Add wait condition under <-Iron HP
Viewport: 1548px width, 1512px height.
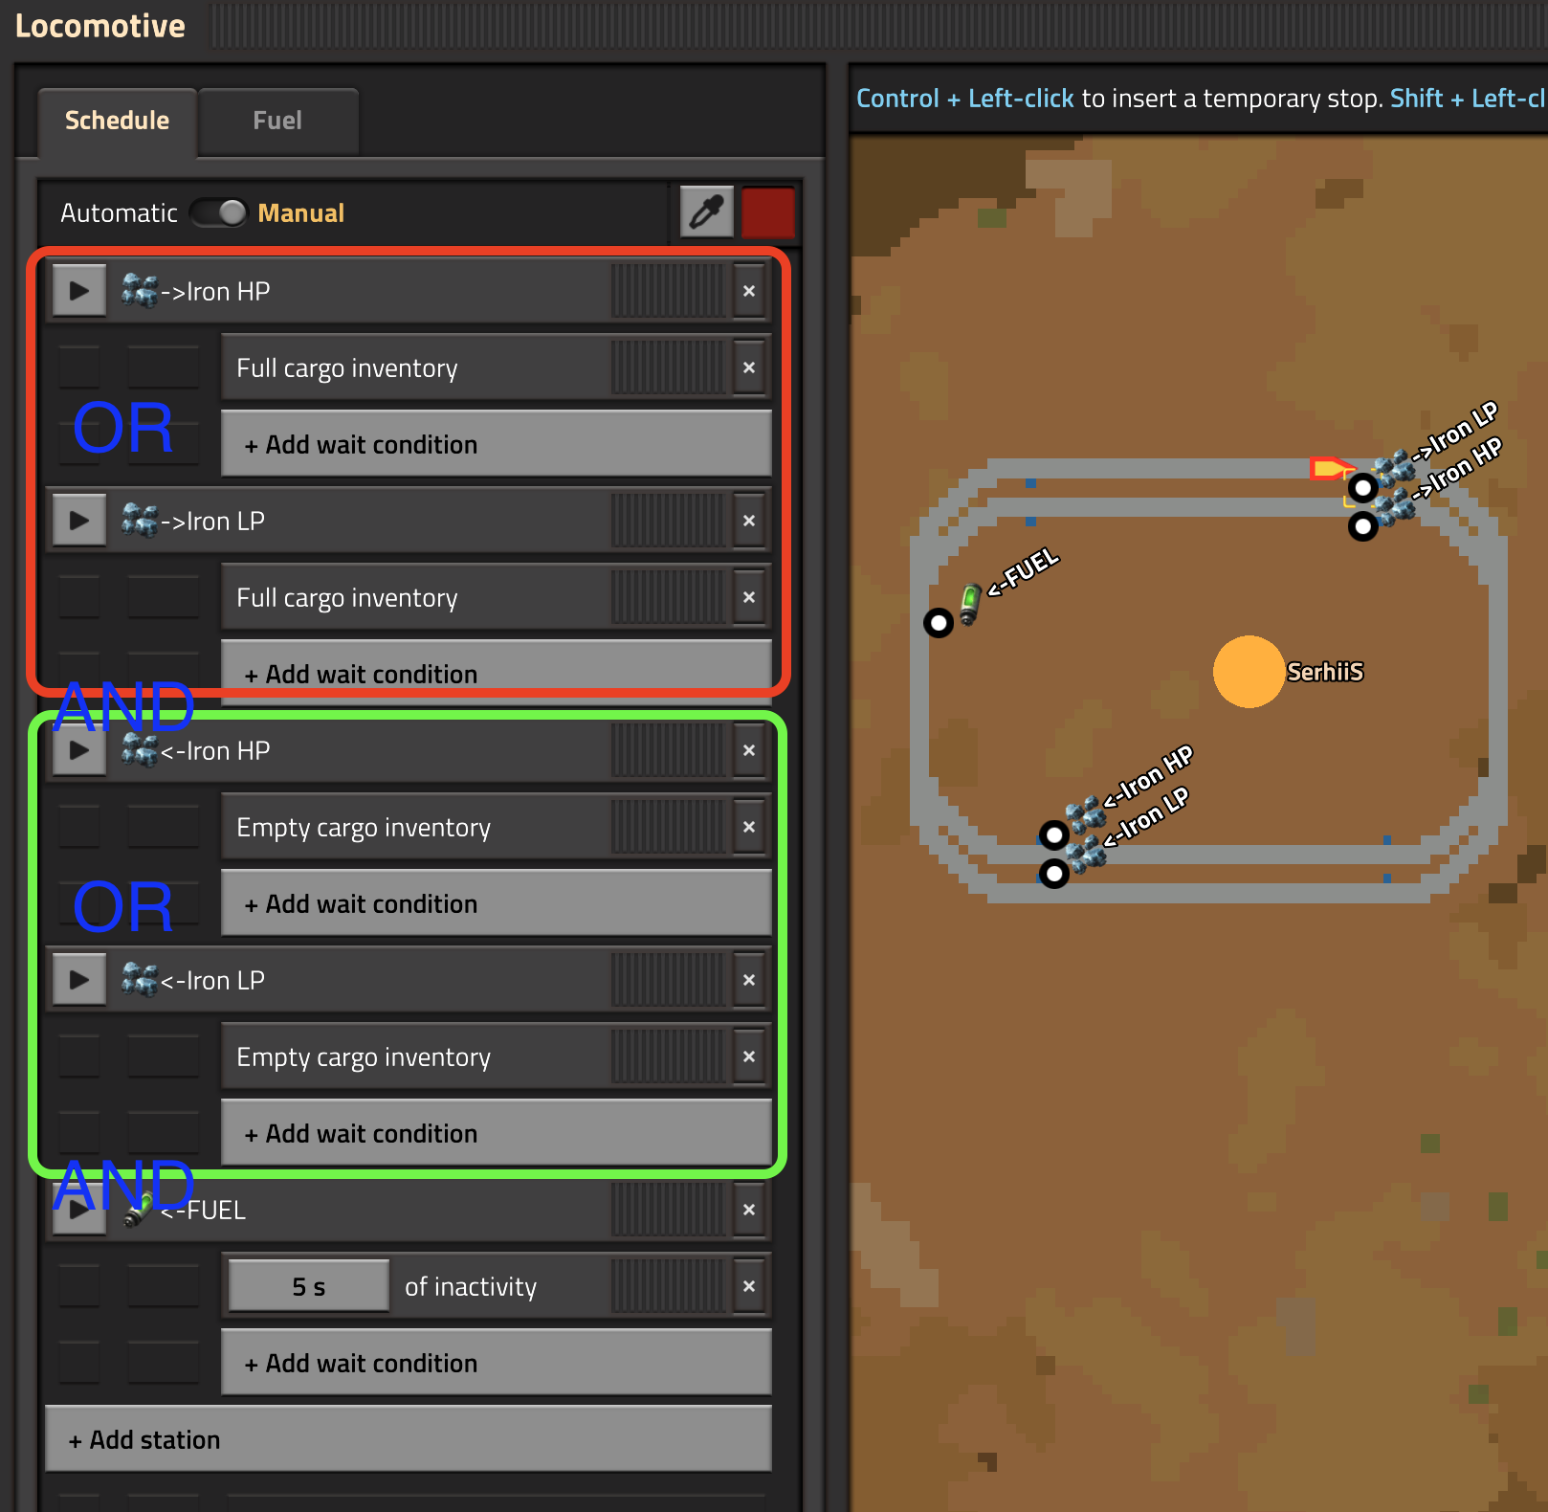(497, 903)
